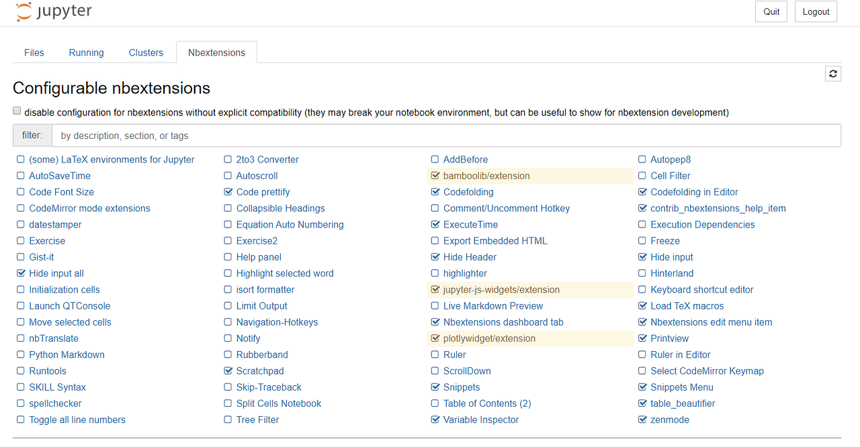
Task: Disable the zenmode extension
Action: 642,419
